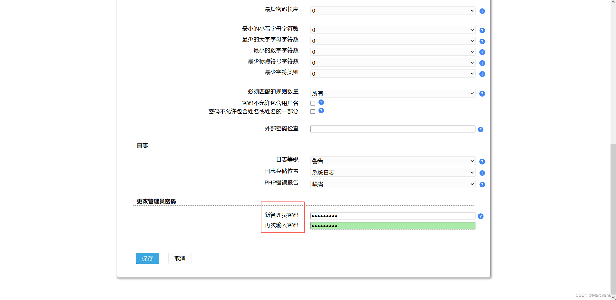Click the 日志 section heading
616x300 pixels.
click(142, 145)
